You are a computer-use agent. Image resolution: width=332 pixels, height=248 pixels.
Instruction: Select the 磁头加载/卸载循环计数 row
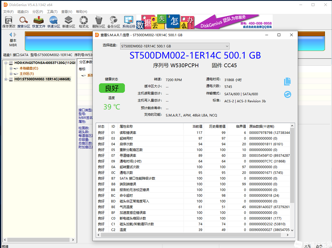(193, 224)
